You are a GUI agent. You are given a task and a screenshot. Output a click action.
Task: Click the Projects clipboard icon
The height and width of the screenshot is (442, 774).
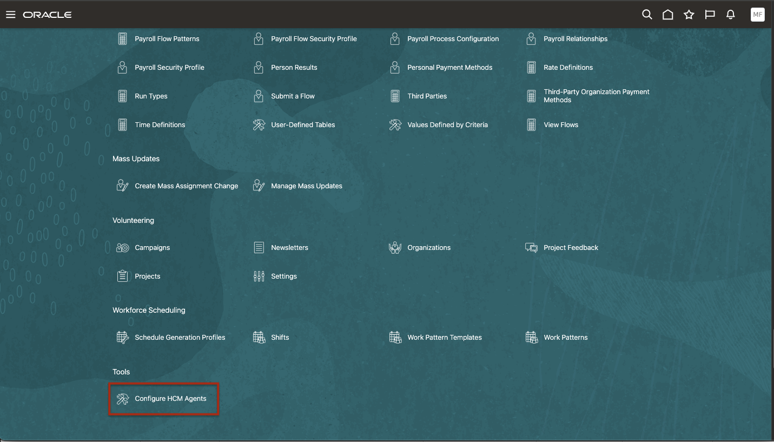(122, 276)
